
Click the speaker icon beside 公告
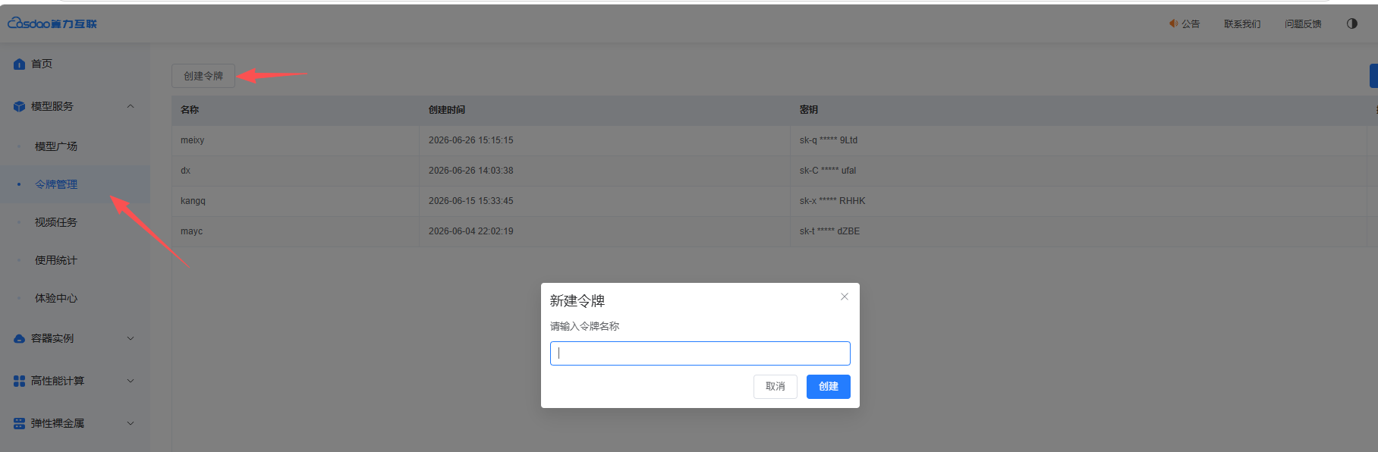click(x=1174, y=24)
